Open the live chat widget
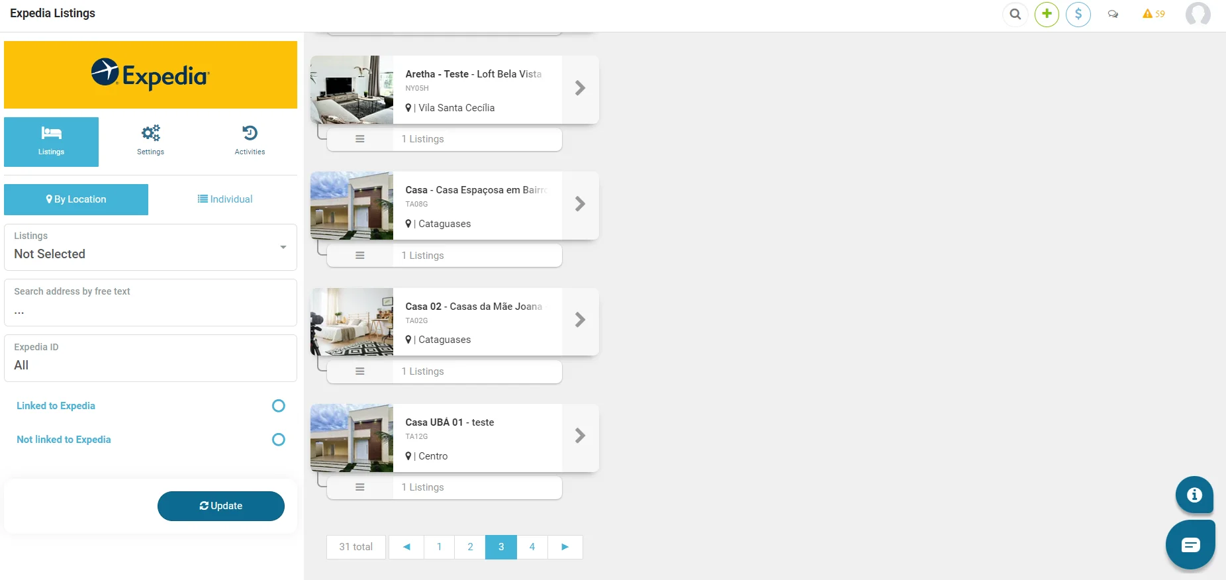This screenshot has width=1226, height=580. click(x=1190, y=545)
